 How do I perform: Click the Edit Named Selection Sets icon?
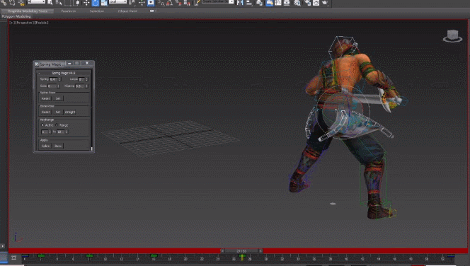(196, 3)
